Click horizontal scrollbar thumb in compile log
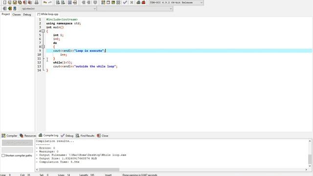This screenshot has height=176, width=313. click(79, 170)
